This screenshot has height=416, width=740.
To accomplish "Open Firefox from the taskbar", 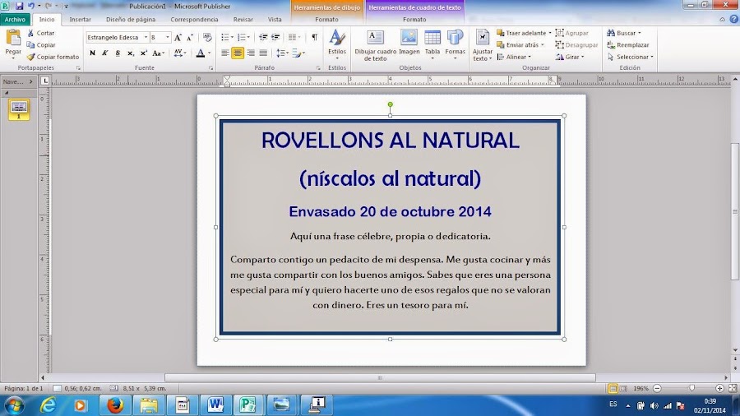I will [114, 405].
